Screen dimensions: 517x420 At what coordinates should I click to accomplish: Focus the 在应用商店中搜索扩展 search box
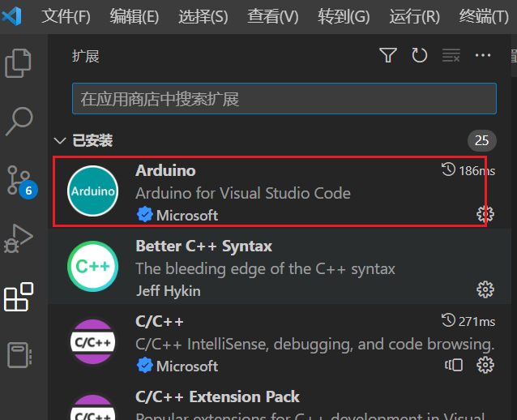[284, 99]
